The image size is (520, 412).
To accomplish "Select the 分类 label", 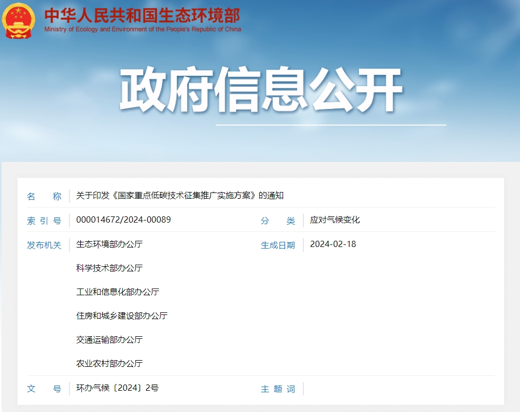I will [278, 221].
